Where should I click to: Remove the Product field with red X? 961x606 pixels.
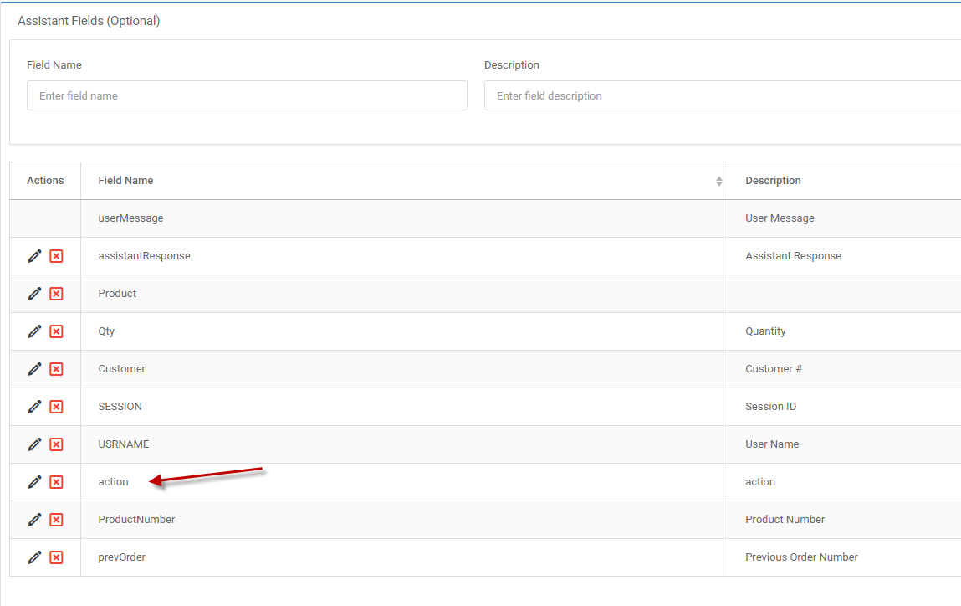(56, 294)
